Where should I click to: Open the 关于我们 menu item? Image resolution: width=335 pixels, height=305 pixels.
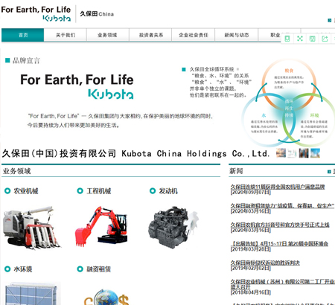click(66, 35)
